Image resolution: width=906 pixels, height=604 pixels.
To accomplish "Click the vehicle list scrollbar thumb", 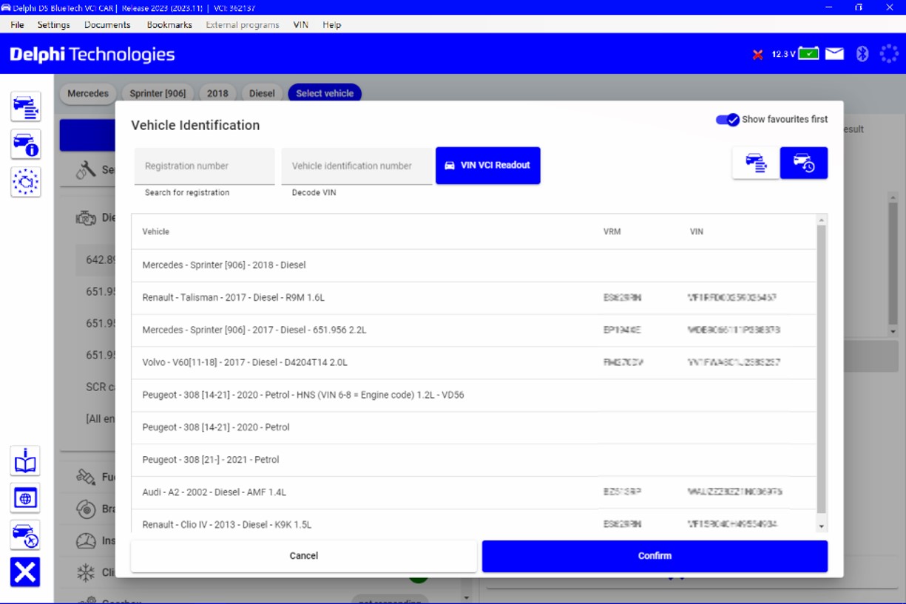I will click(821, 370).
